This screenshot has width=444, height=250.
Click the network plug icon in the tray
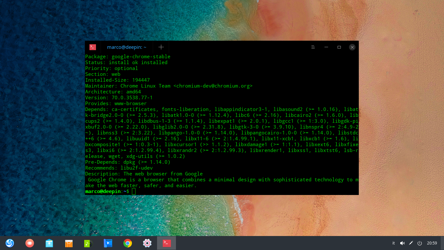(x=411, y=243)
